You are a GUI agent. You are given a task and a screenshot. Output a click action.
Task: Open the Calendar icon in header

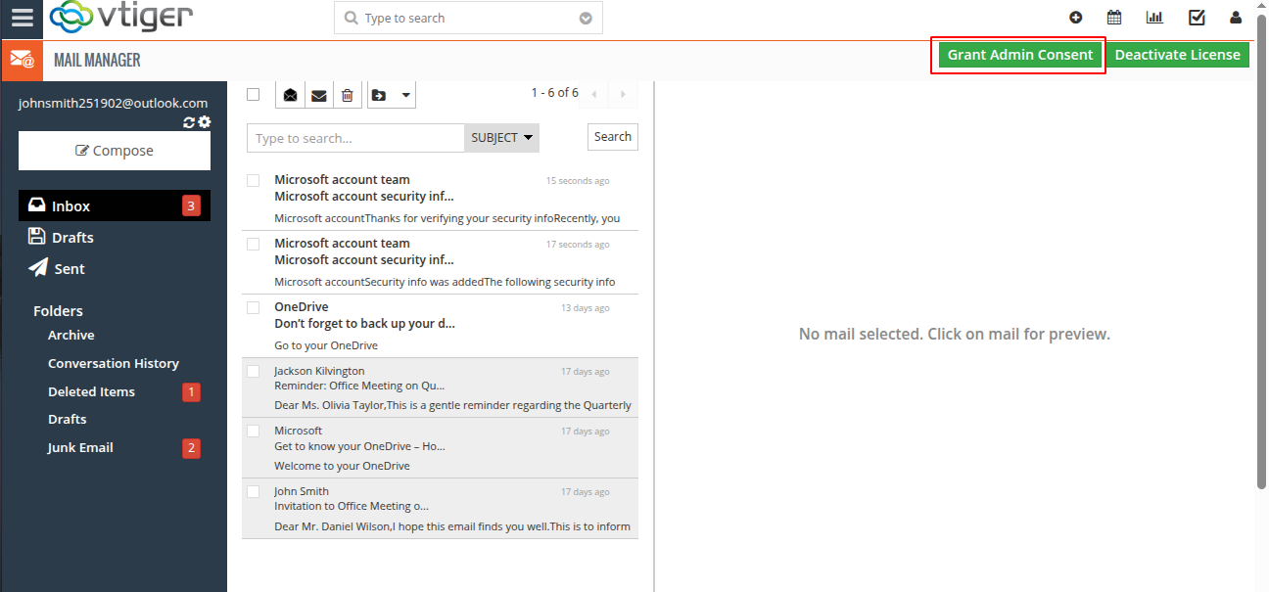tap(1114, 18)
